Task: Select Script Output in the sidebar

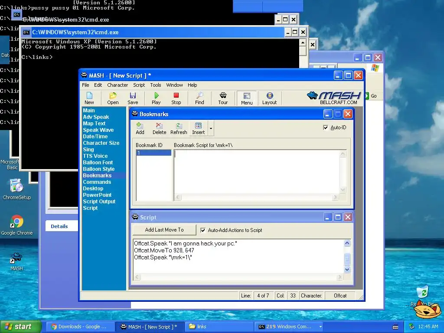Action: (99, 202)
